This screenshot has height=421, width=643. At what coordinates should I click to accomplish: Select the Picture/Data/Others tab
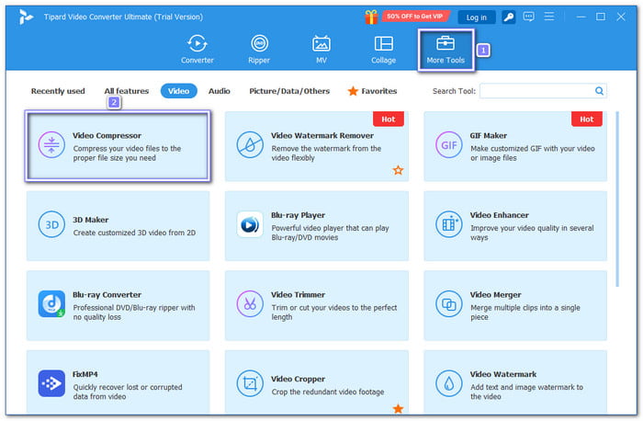coord(289,91)
